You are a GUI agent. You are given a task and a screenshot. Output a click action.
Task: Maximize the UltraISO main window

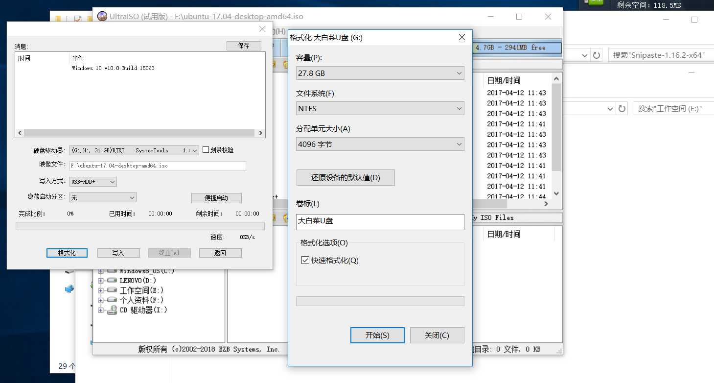tap(519, 16)
